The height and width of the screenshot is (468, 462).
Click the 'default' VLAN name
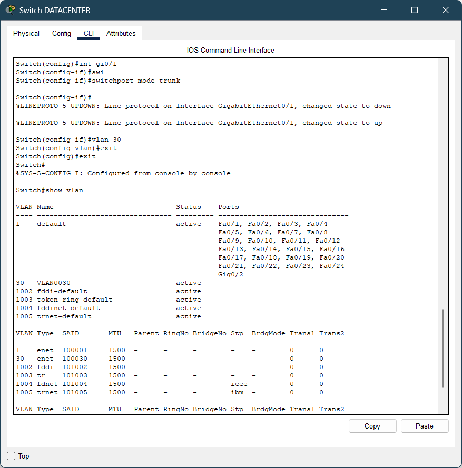(x=52, y=224)
